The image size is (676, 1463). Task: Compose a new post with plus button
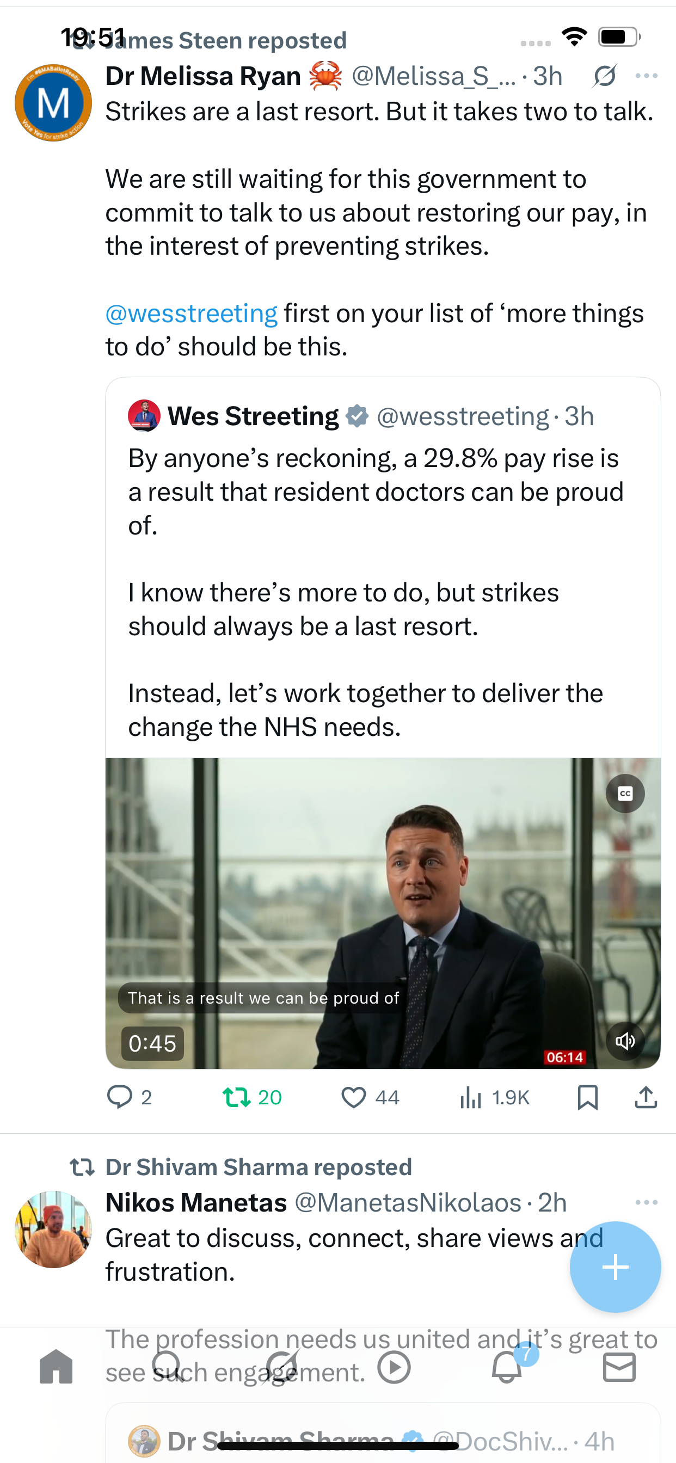[615, 1267]
